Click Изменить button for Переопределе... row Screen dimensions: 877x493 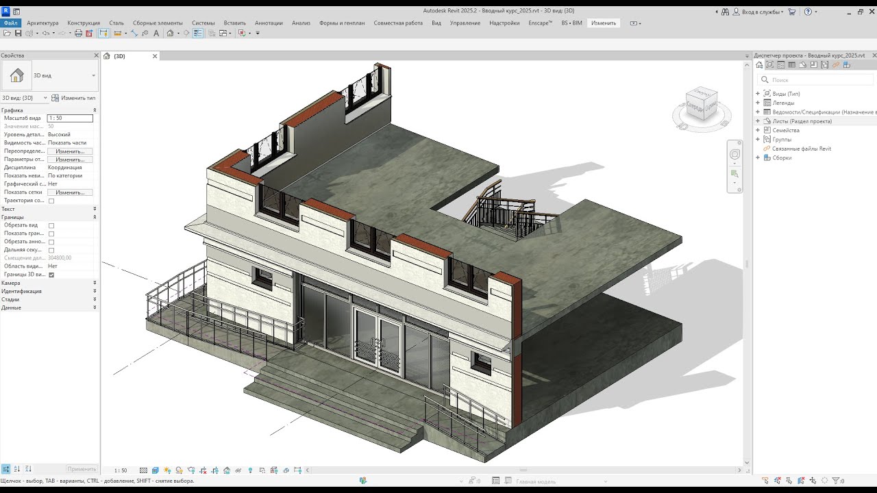coord(70,151)
